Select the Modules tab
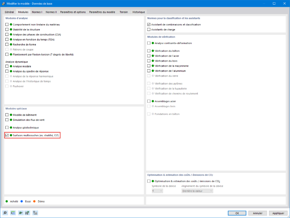The width and height of the screenshot is (290, 218). click(23, 12)
